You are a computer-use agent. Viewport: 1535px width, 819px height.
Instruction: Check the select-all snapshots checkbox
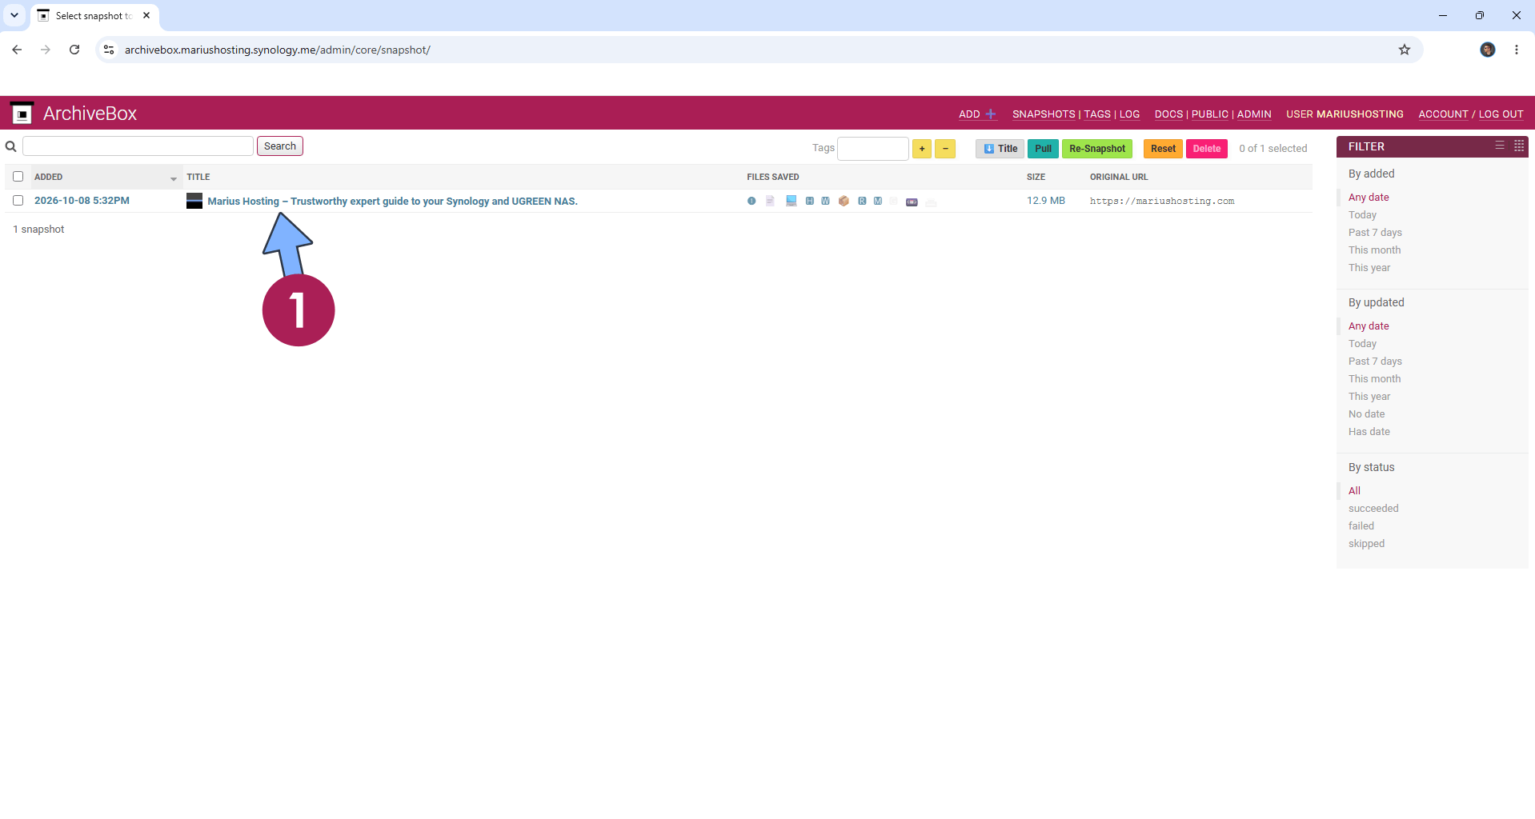click(x=18, y=177)
